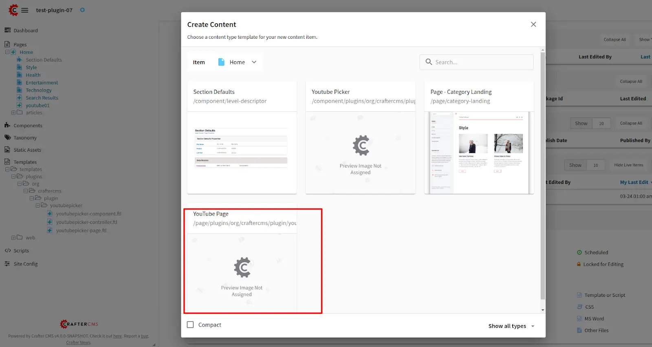Choose the Youtube Picker content type

pyautogui.click(x=360, y=137)
